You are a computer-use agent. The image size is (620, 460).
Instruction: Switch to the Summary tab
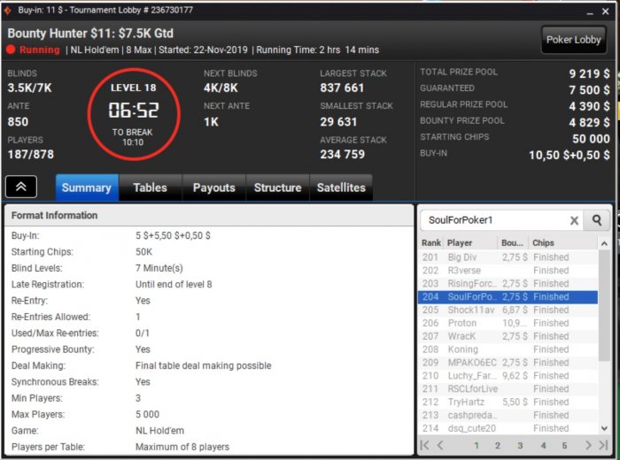coord(87,188)
